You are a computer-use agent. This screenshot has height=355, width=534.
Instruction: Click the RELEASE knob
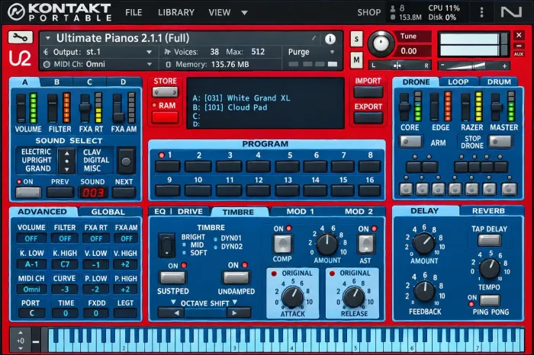coord(353,296)
